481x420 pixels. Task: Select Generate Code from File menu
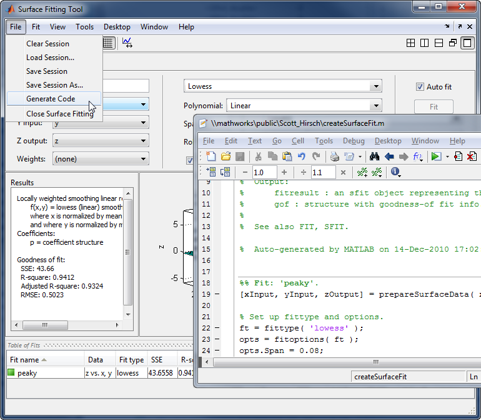51,99
